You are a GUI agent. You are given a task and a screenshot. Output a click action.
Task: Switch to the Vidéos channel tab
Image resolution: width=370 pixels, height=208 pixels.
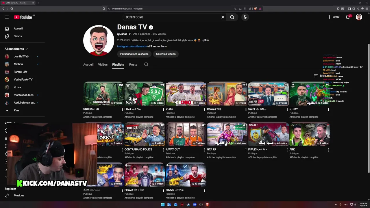103,64
